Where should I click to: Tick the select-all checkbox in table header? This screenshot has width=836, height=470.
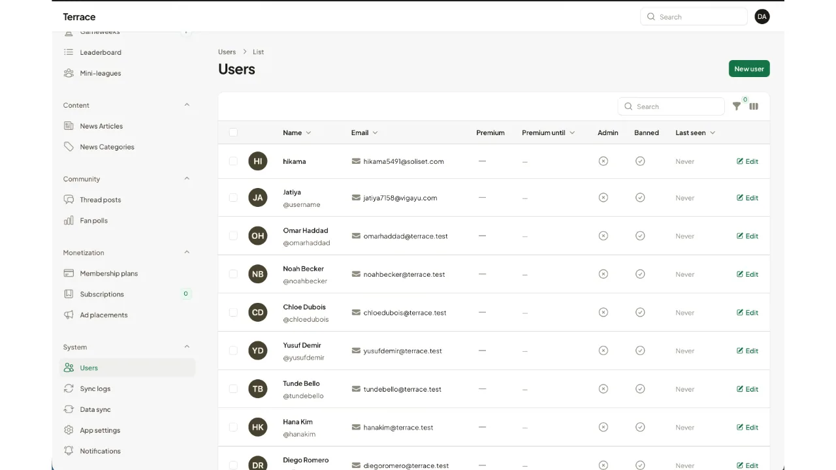coord(233,133)
